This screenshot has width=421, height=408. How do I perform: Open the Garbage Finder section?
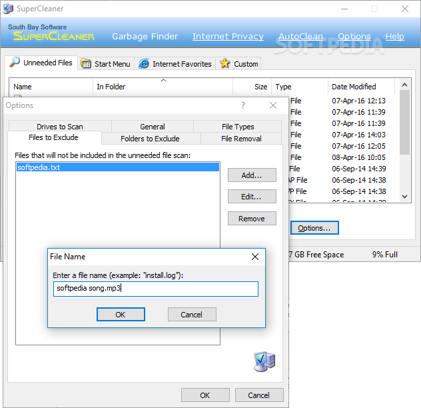[145, 36]
